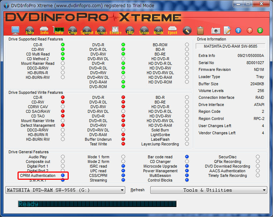This screenshot has width=273, height=217.
Task: Click the BD-ROM read feature indicator
Action: (187, 45)
